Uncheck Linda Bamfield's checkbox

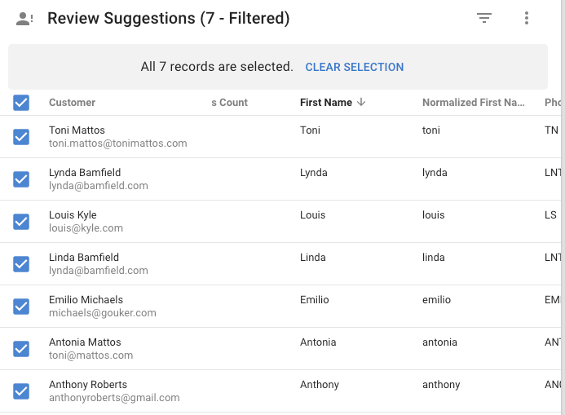tap(21, 264)
